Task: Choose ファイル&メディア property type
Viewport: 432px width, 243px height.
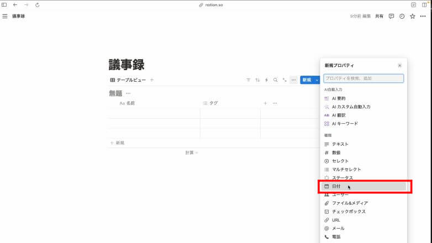Action: point(363,203)
